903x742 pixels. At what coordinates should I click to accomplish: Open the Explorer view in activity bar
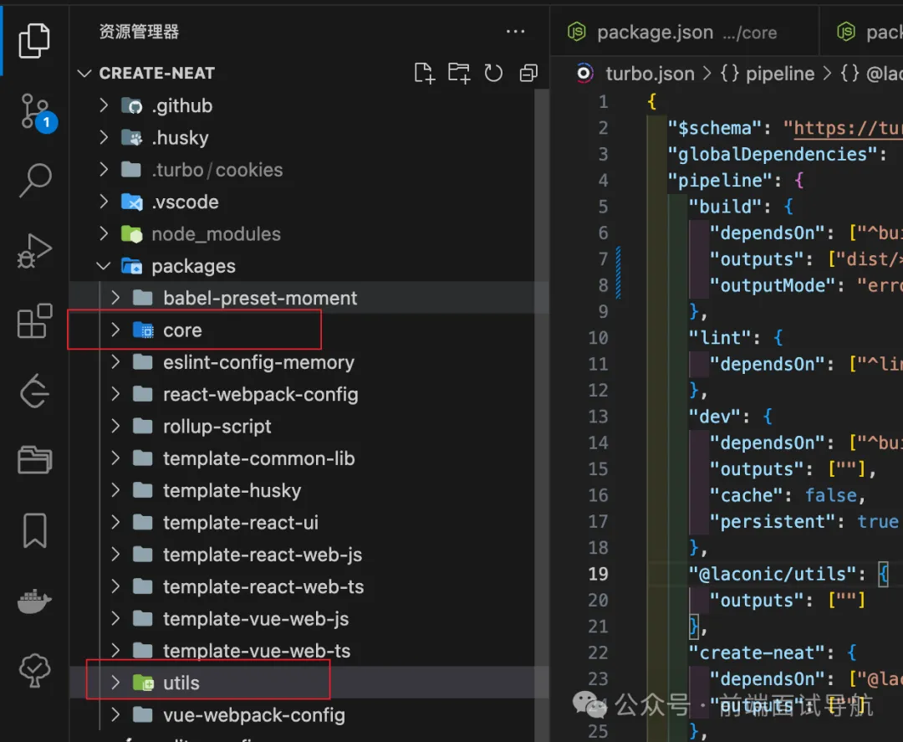[34, 40]
